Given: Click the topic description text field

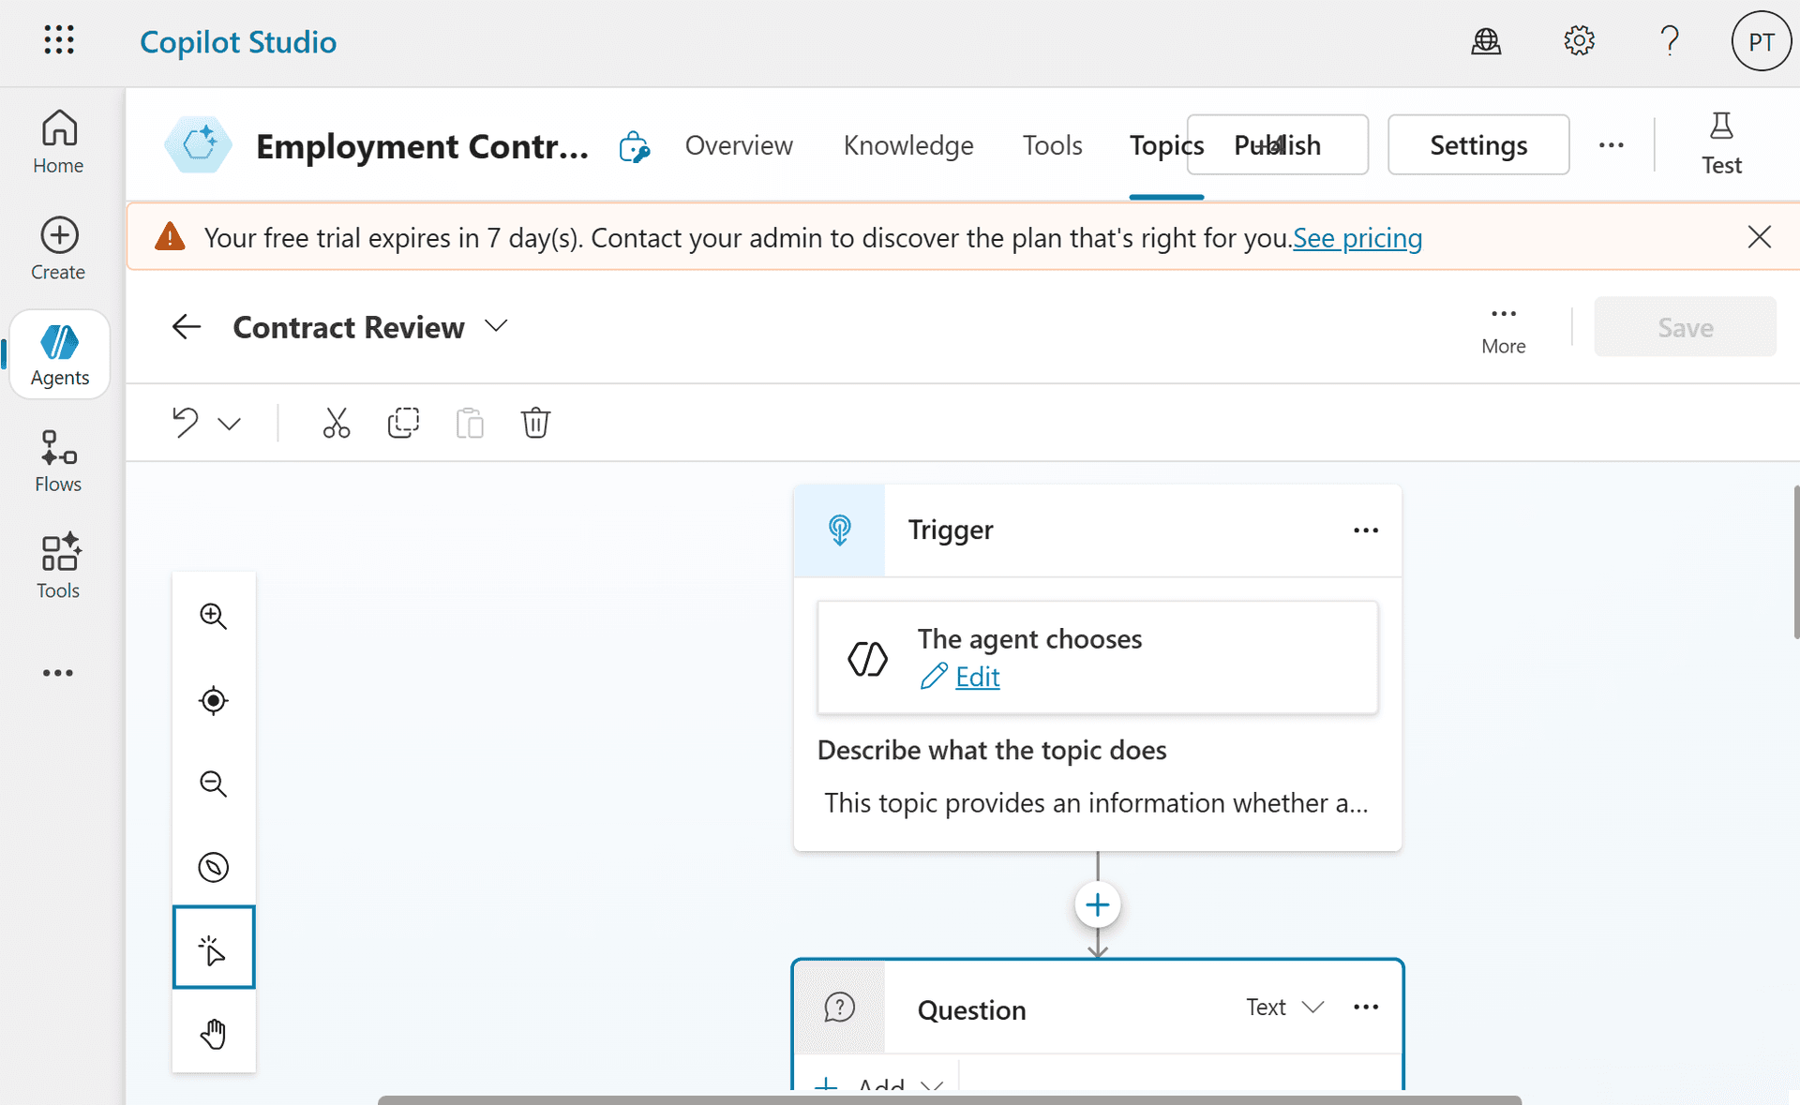Looking at the screenshot, I should click(x=1097, y=803).
